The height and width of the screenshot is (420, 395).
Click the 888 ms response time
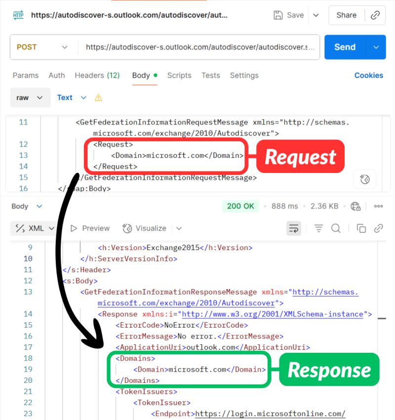[x=284, y=206]
